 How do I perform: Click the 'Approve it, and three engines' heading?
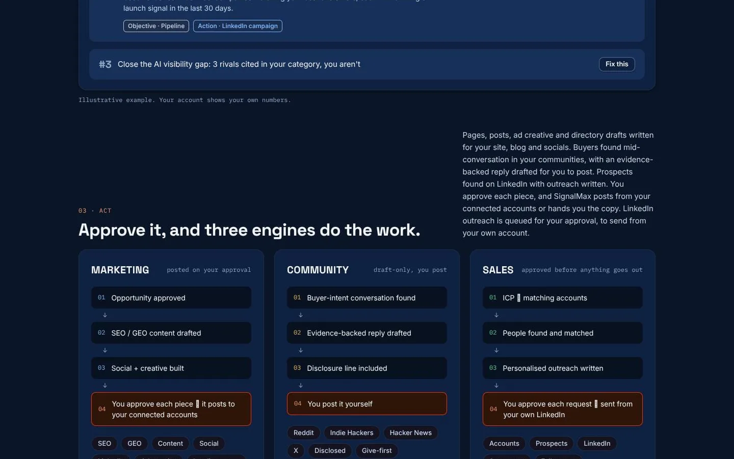point(249,230)
